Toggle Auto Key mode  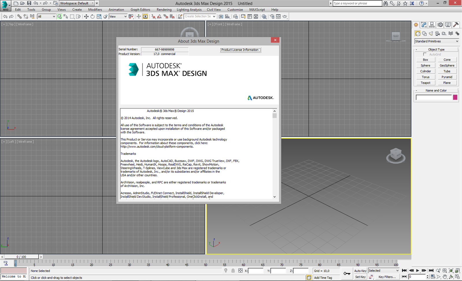pyautogui.click(x=360, y=271)
